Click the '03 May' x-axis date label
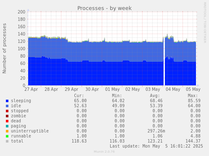This screenshot has height=156, width=209. (153, 90)
